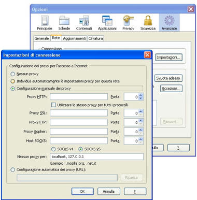Select Configurazione automatica dei proxy (URL)
This screenshot has width=197, height=200.
pos(12,170)
